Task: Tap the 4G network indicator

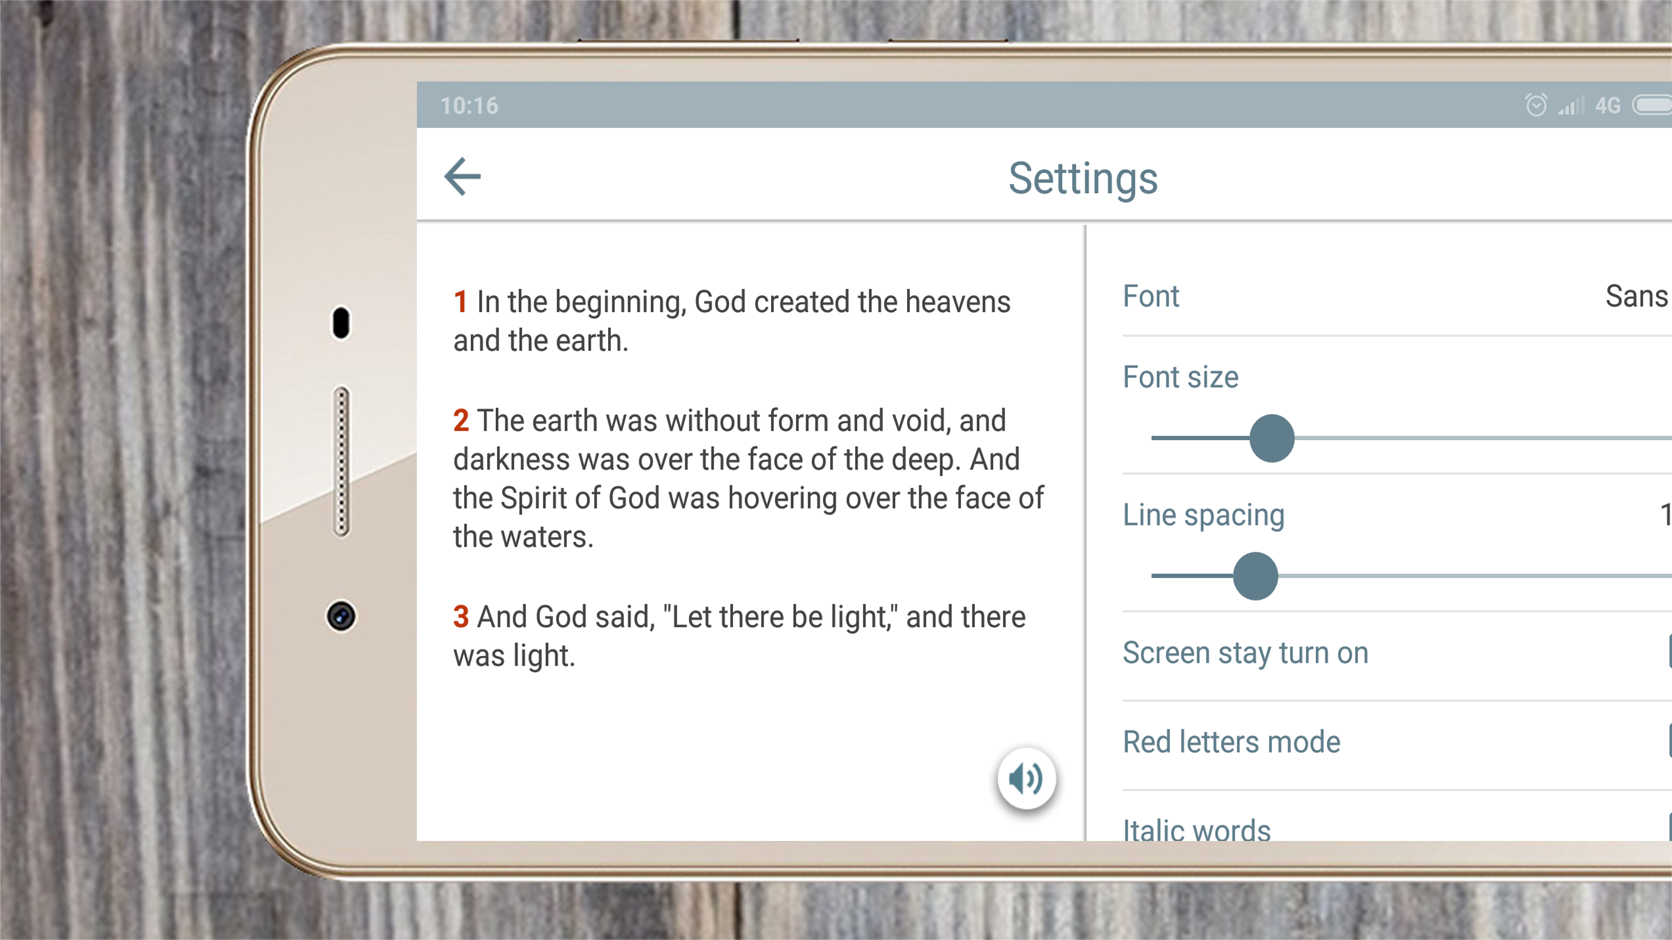Action: tap(1608, 105)
